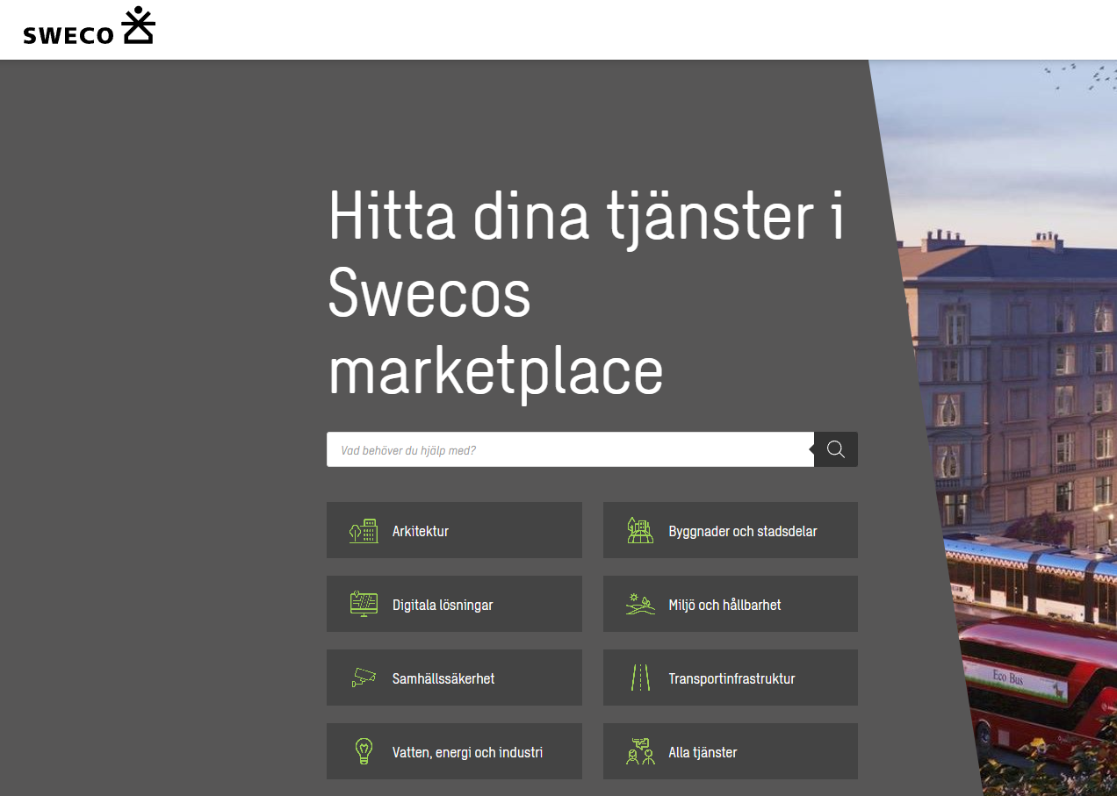Open the Arkitektur services category

[x=421, y=531]
